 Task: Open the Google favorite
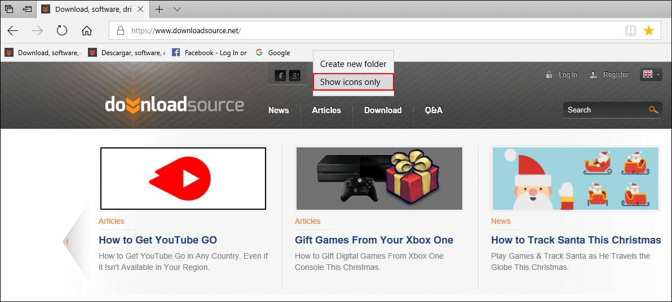pyautogui.click(x=273, y=53)
